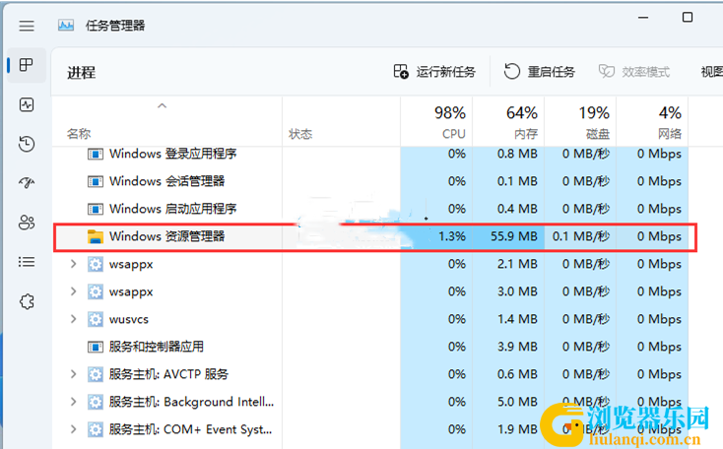The image size is (723, 449).
Task: Maximize the Task Manager window
Action: [x=687, y=18]
